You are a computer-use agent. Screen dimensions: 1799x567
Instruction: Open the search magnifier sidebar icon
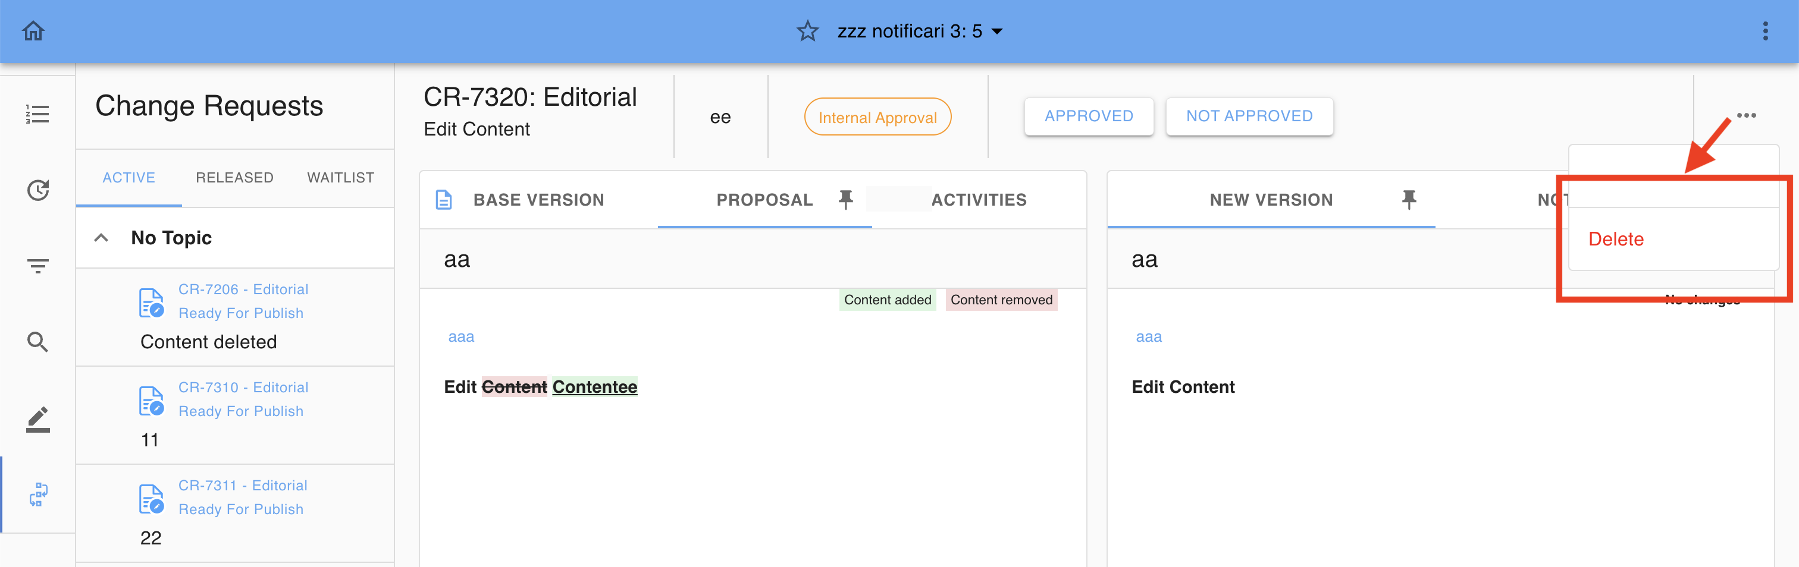[37, 342]
